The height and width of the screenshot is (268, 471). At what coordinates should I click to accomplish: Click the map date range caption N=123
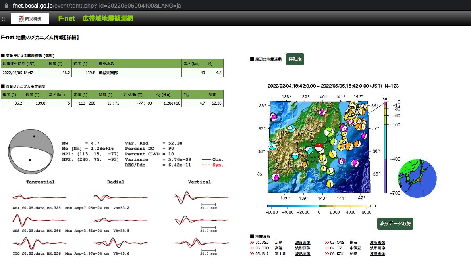[x=333, y=86]
